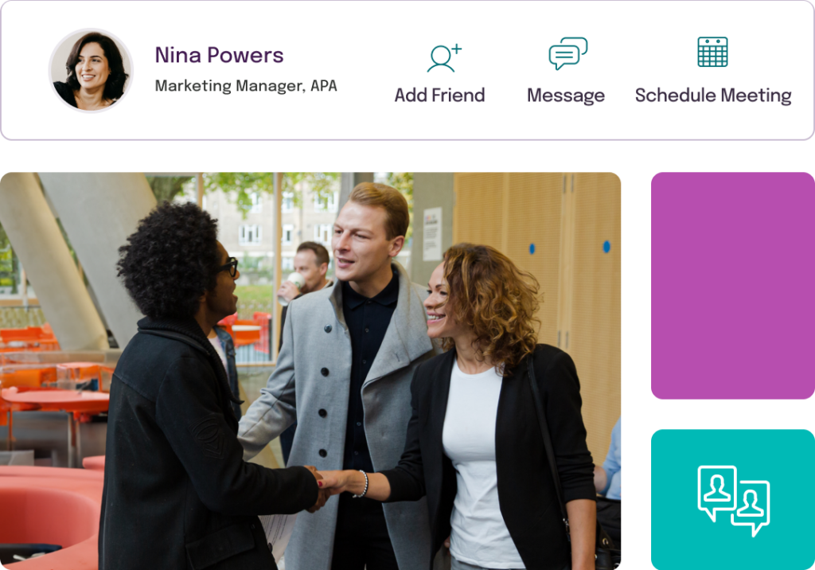The height and width of the screenshot is (570, 815).
Task: Click the solid purple tile
Action: pyautogui.click(x=733, y=286)
